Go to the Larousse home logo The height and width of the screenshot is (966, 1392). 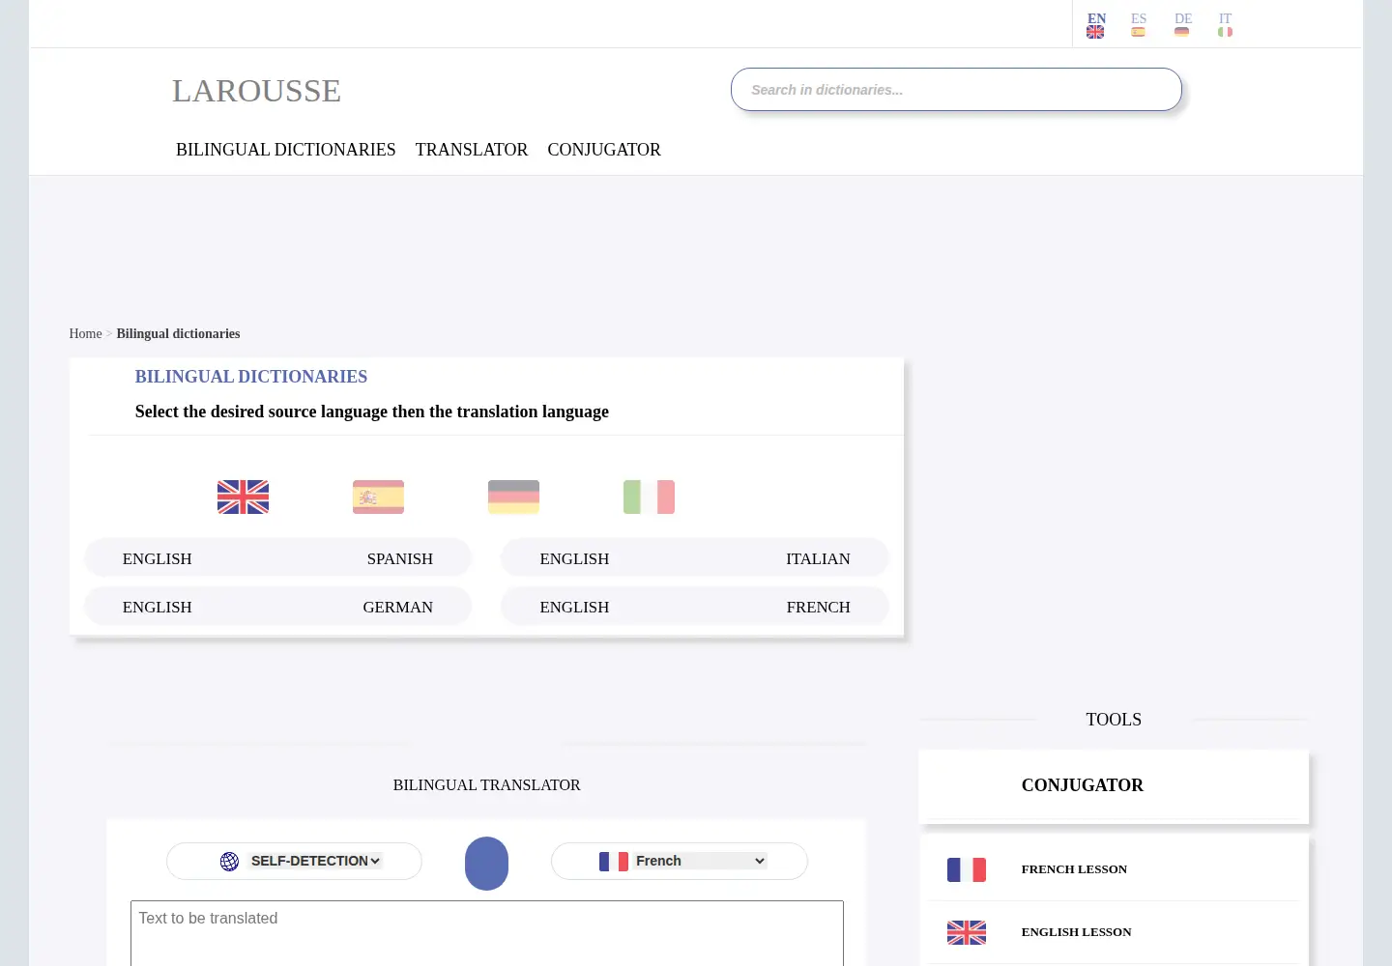tap(256, 91)
